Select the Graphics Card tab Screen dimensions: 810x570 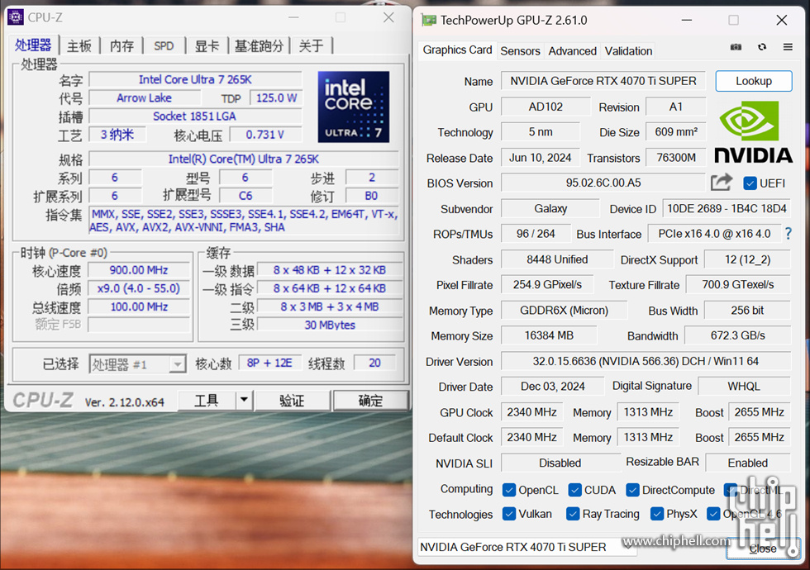pos(457,50)
